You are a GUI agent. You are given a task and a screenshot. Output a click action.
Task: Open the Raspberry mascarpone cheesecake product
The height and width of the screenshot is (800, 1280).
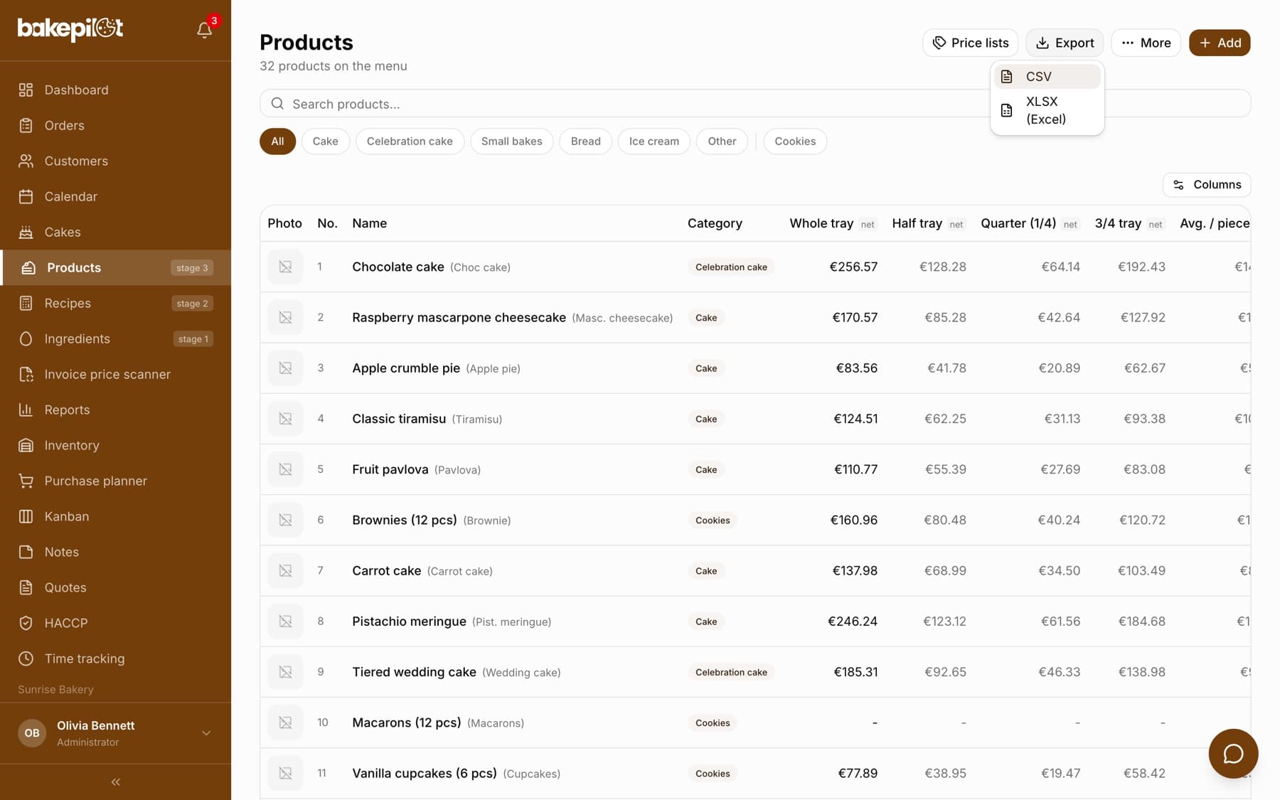[459, 318]
